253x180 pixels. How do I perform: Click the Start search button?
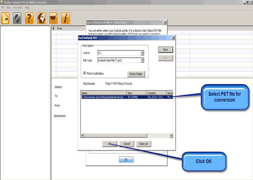(x=166, y=50)
